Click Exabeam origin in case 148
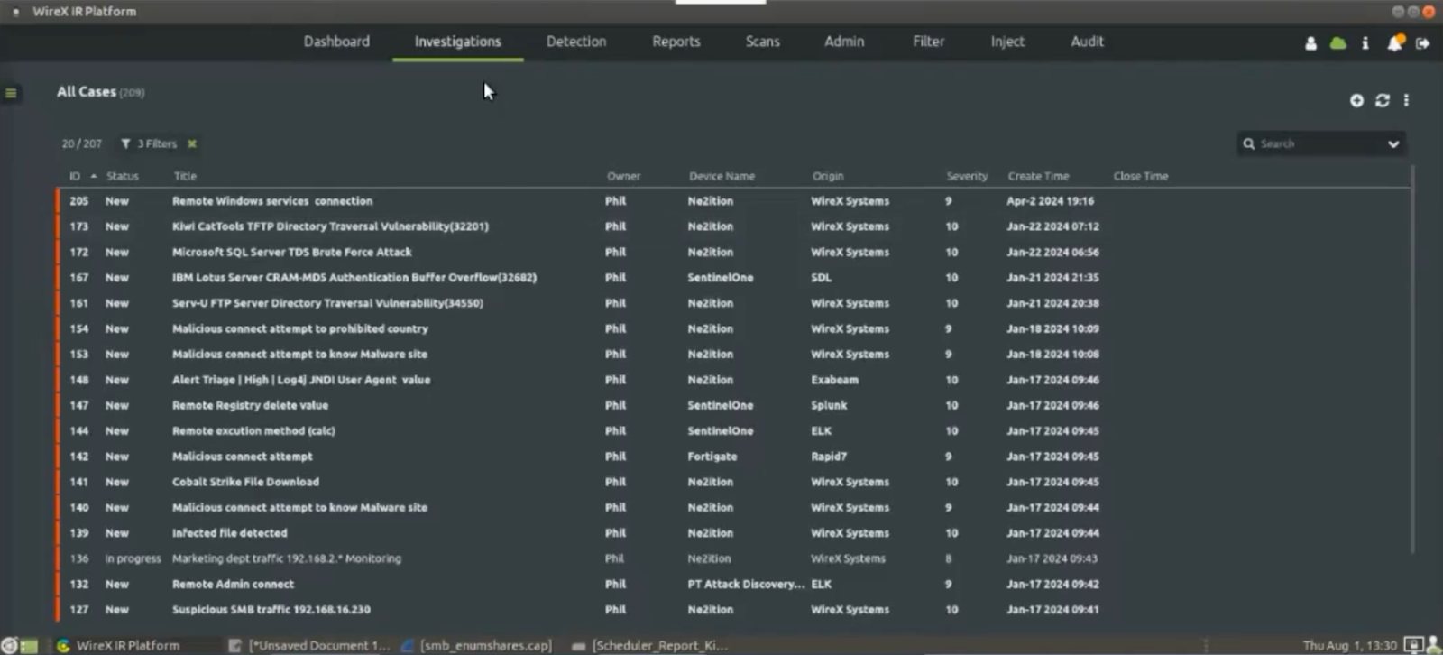Viewport: 1443px width, 655px height. tap(834, 380)
